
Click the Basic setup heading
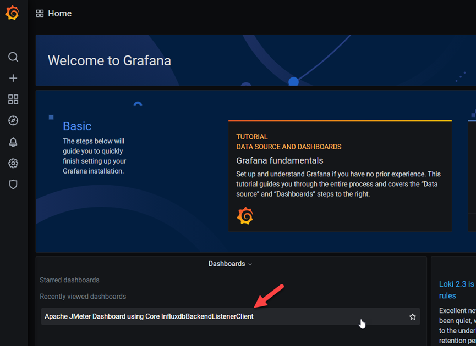pos(77,126)
